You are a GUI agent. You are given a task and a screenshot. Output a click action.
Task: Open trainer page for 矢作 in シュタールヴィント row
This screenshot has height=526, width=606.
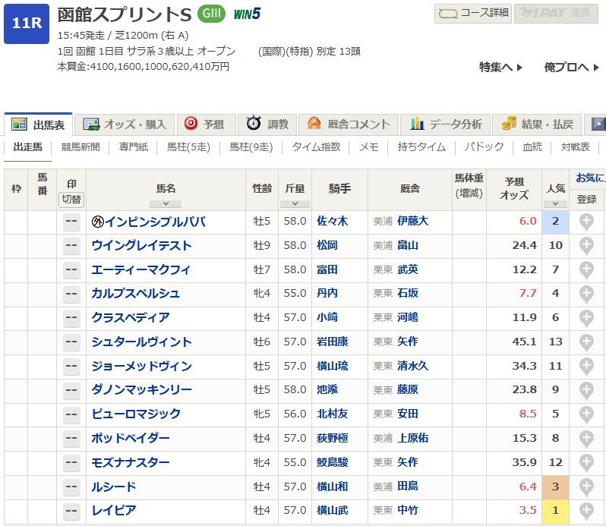click(408, 342)
